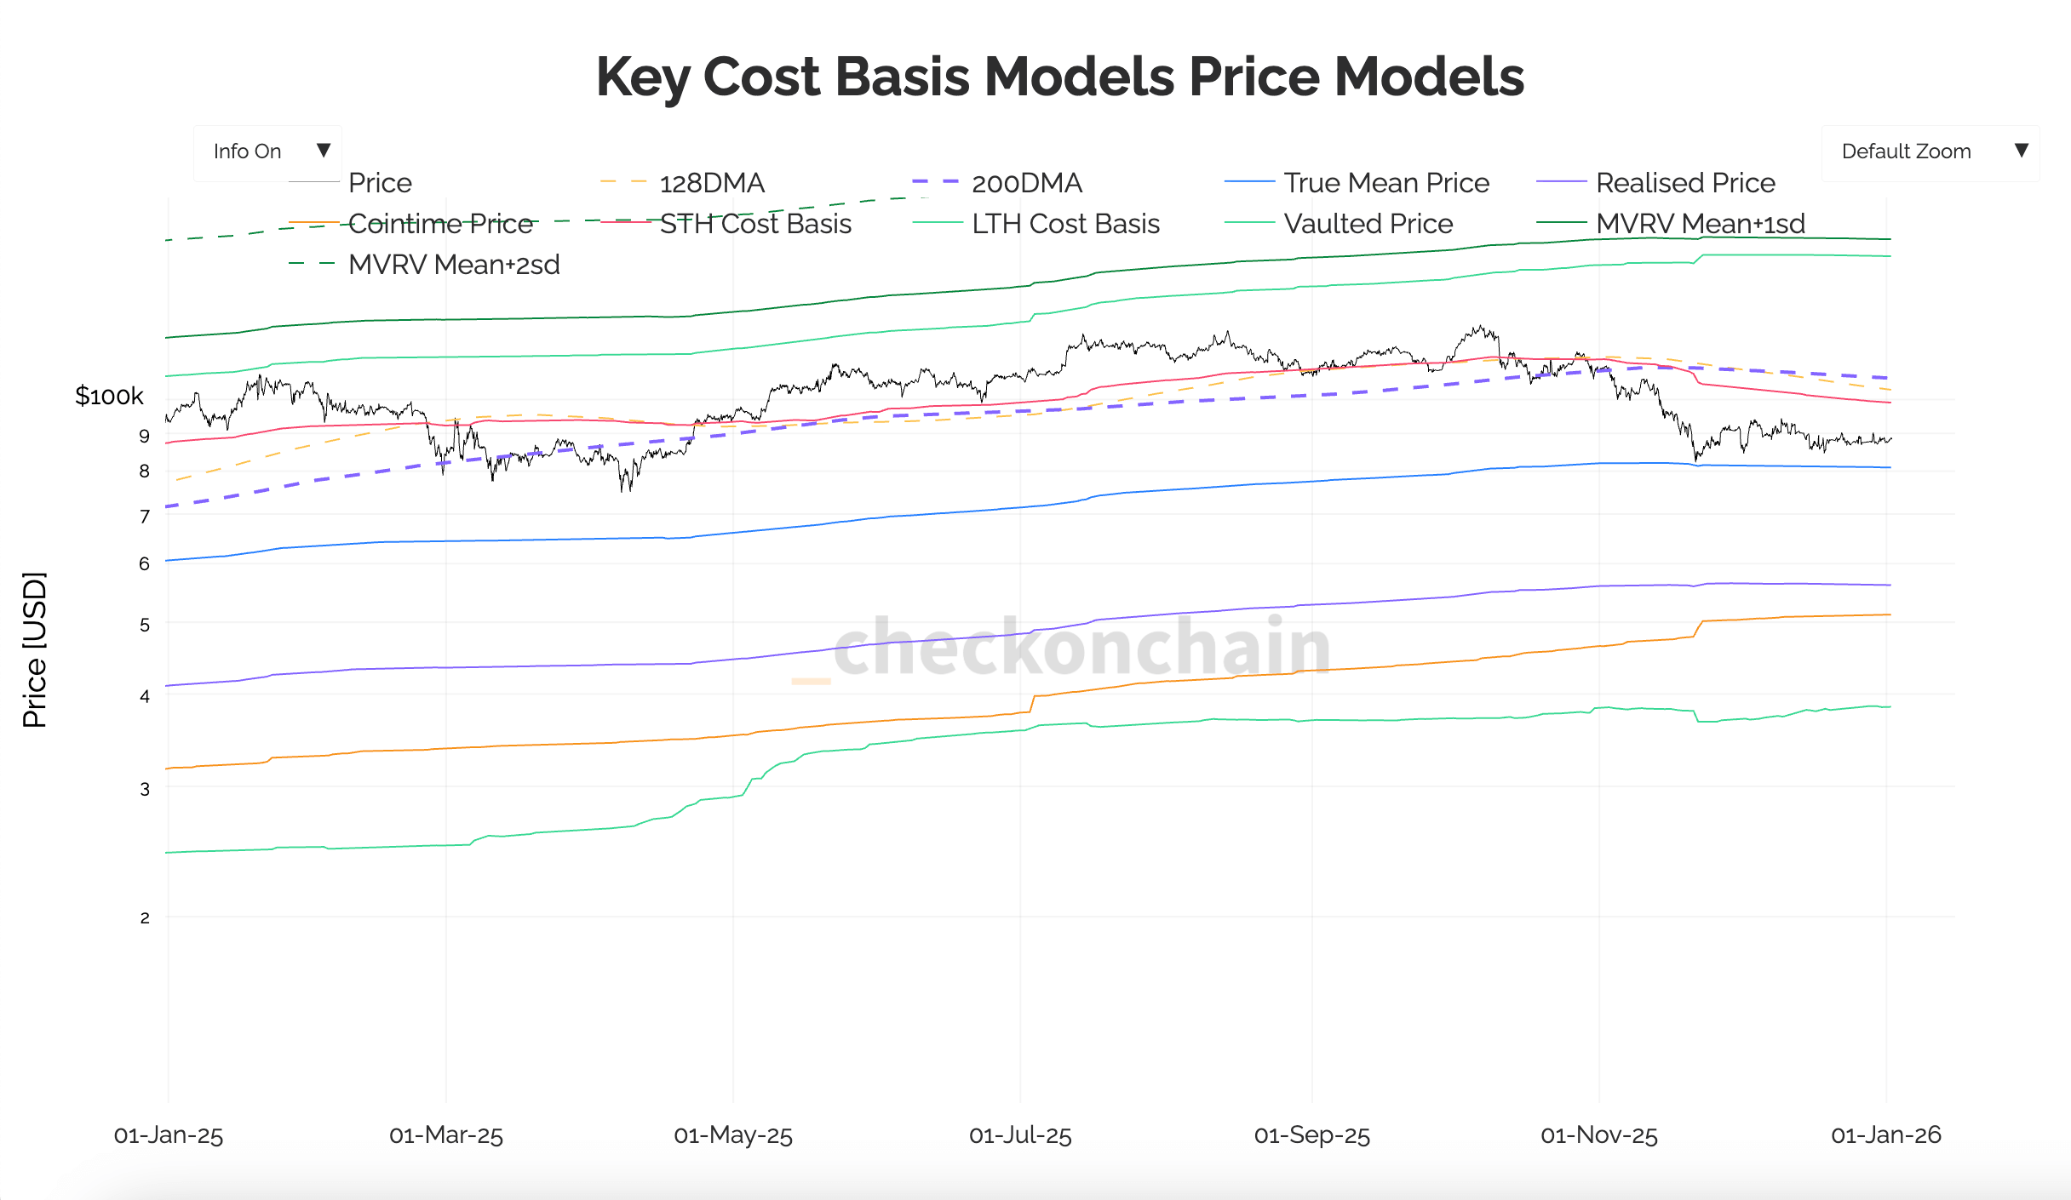Toggle the 200DMA series off
The image size is (2071, 1200).
(1026, 182)
